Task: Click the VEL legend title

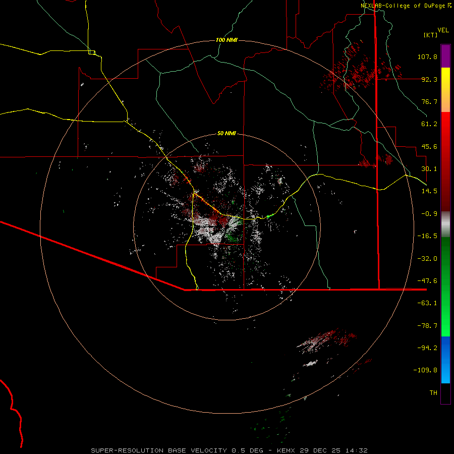Action: coord(443,29)
